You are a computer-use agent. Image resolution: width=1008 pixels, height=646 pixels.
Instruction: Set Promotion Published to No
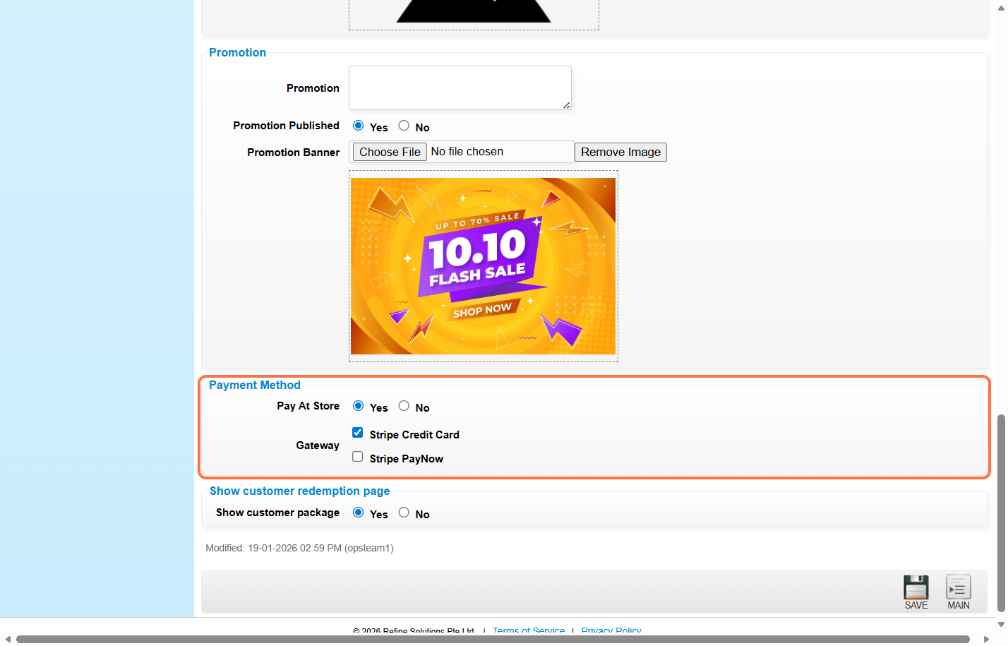click(x=404, y=126)
